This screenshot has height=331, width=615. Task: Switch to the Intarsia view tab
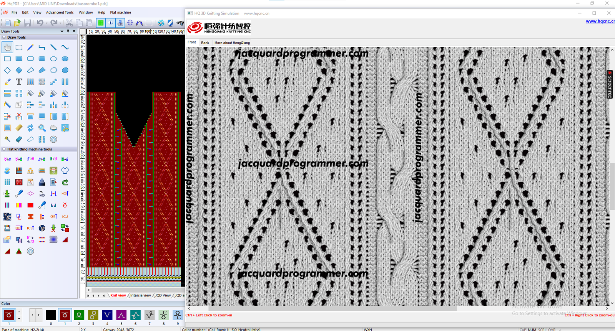140,295
